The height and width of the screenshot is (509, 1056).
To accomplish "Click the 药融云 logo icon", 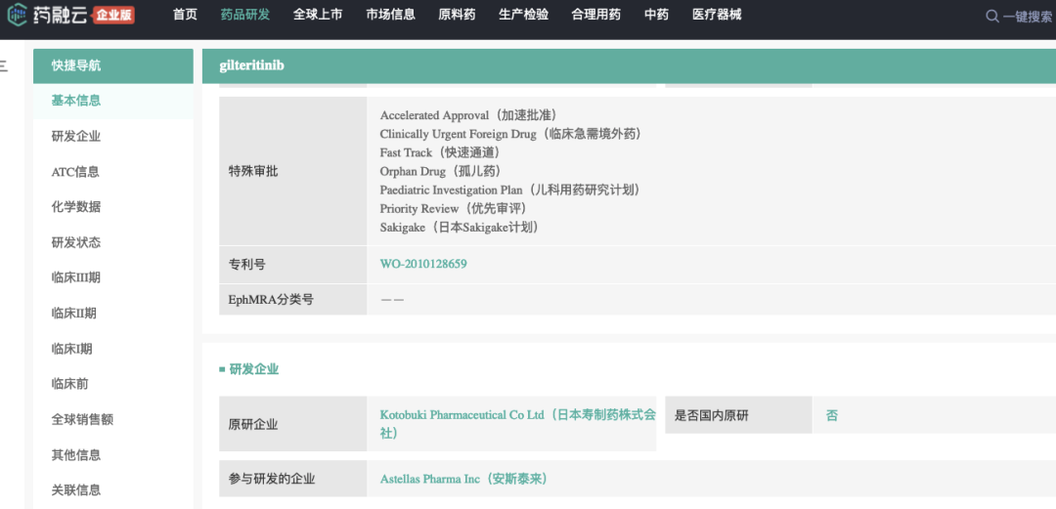I will pos(18,15).
